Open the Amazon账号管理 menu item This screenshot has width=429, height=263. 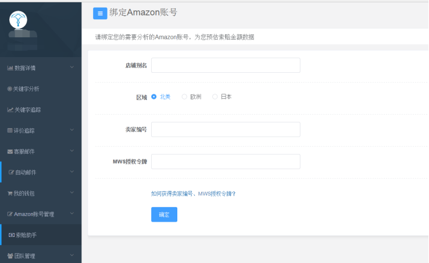tap(41, 214)
